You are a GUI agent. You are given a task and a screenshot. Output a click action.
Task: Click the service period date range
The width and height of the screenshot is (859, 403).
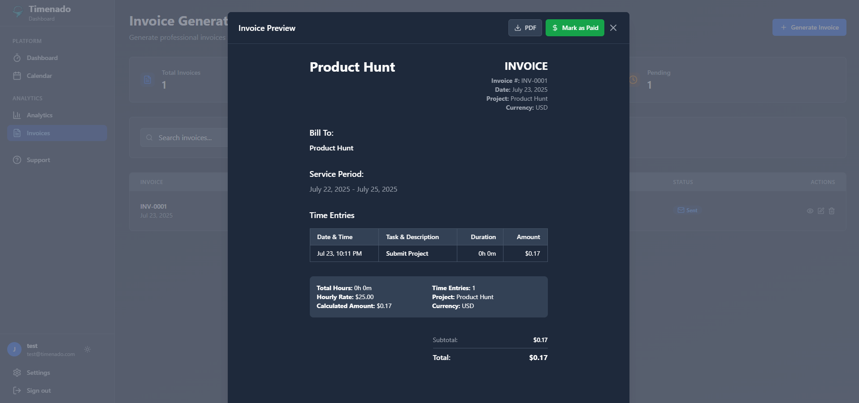coord(353,189)
